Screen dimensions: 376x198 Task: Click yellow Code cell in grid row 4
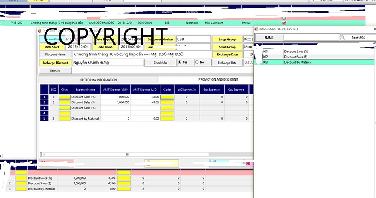167,113
